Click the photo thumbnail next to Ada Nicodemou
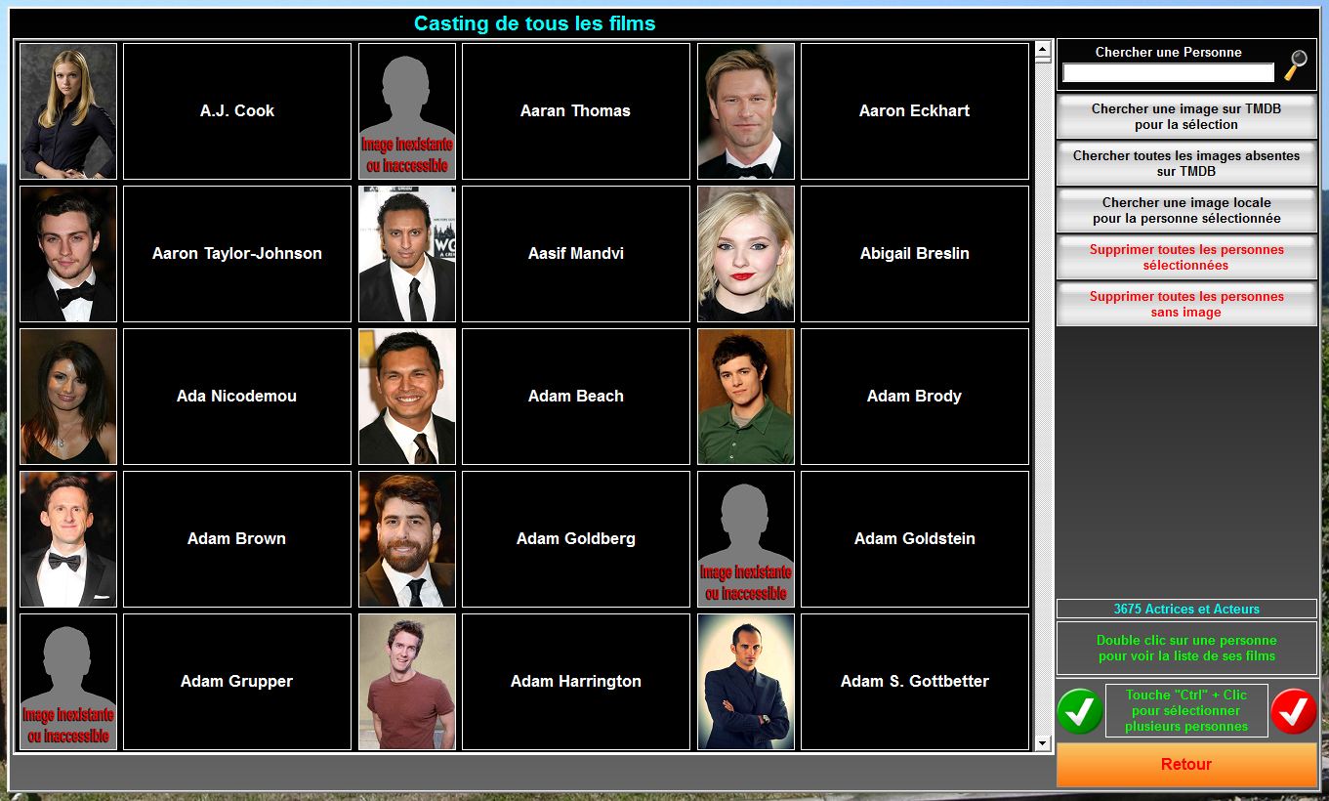The image size is (1329, 801). pos(68,397)
